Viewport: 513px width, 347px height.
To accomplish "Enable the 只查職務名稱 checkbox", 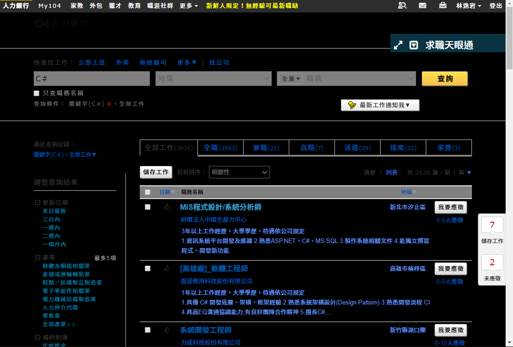I will (x=36, y=93).
